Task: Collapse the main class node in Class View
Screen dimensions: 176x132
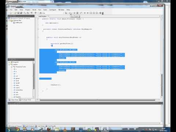Action: click(9, 65)
